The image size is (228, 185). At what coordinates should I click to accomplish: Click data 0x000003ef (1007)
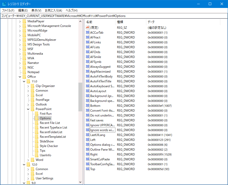pyautogui.click(x=160, y=106)
